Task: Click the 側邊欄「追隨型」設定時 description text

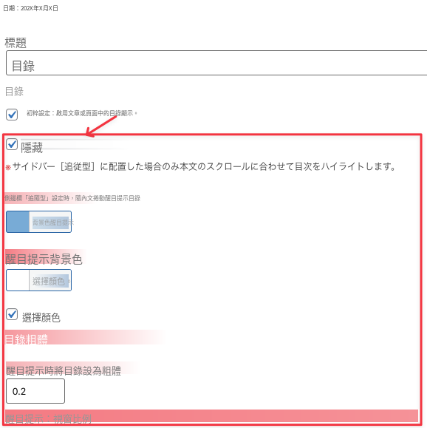Action: (x=72, y=198)
